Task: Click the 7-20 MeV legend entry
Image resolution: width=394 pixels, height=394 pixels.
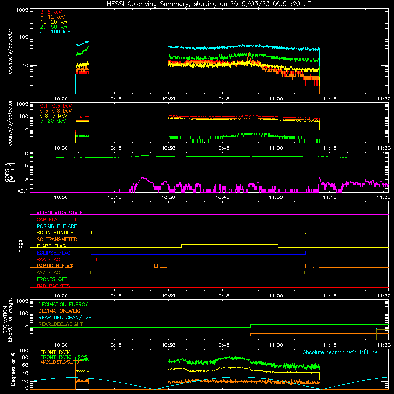Action: click(x=53, y=121)
